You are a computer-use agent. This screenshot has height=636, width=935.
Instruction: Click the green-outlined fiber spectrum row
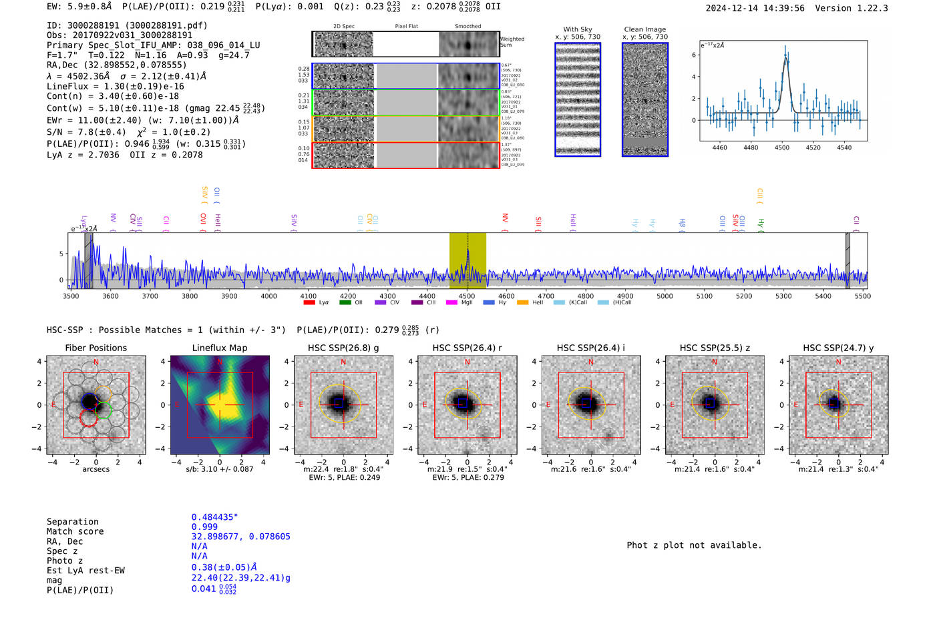pos(405,102)
